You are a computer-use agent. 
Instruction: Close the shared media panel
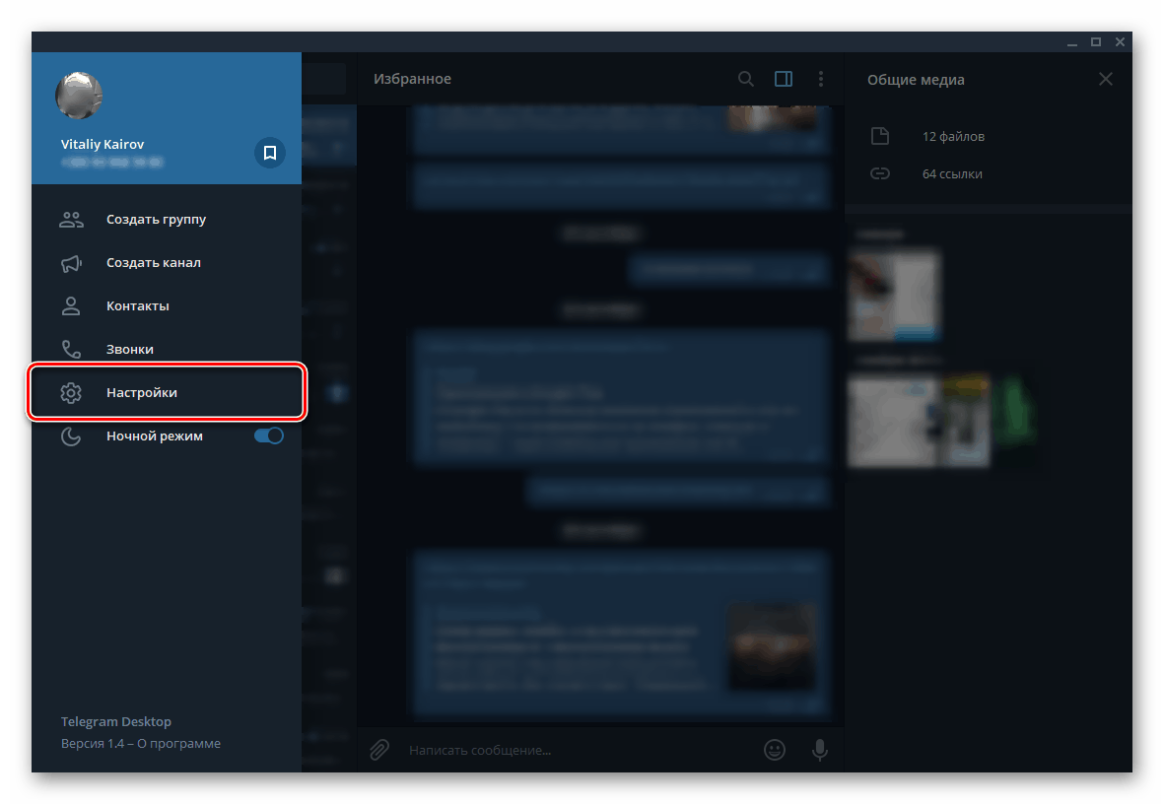1106,79
